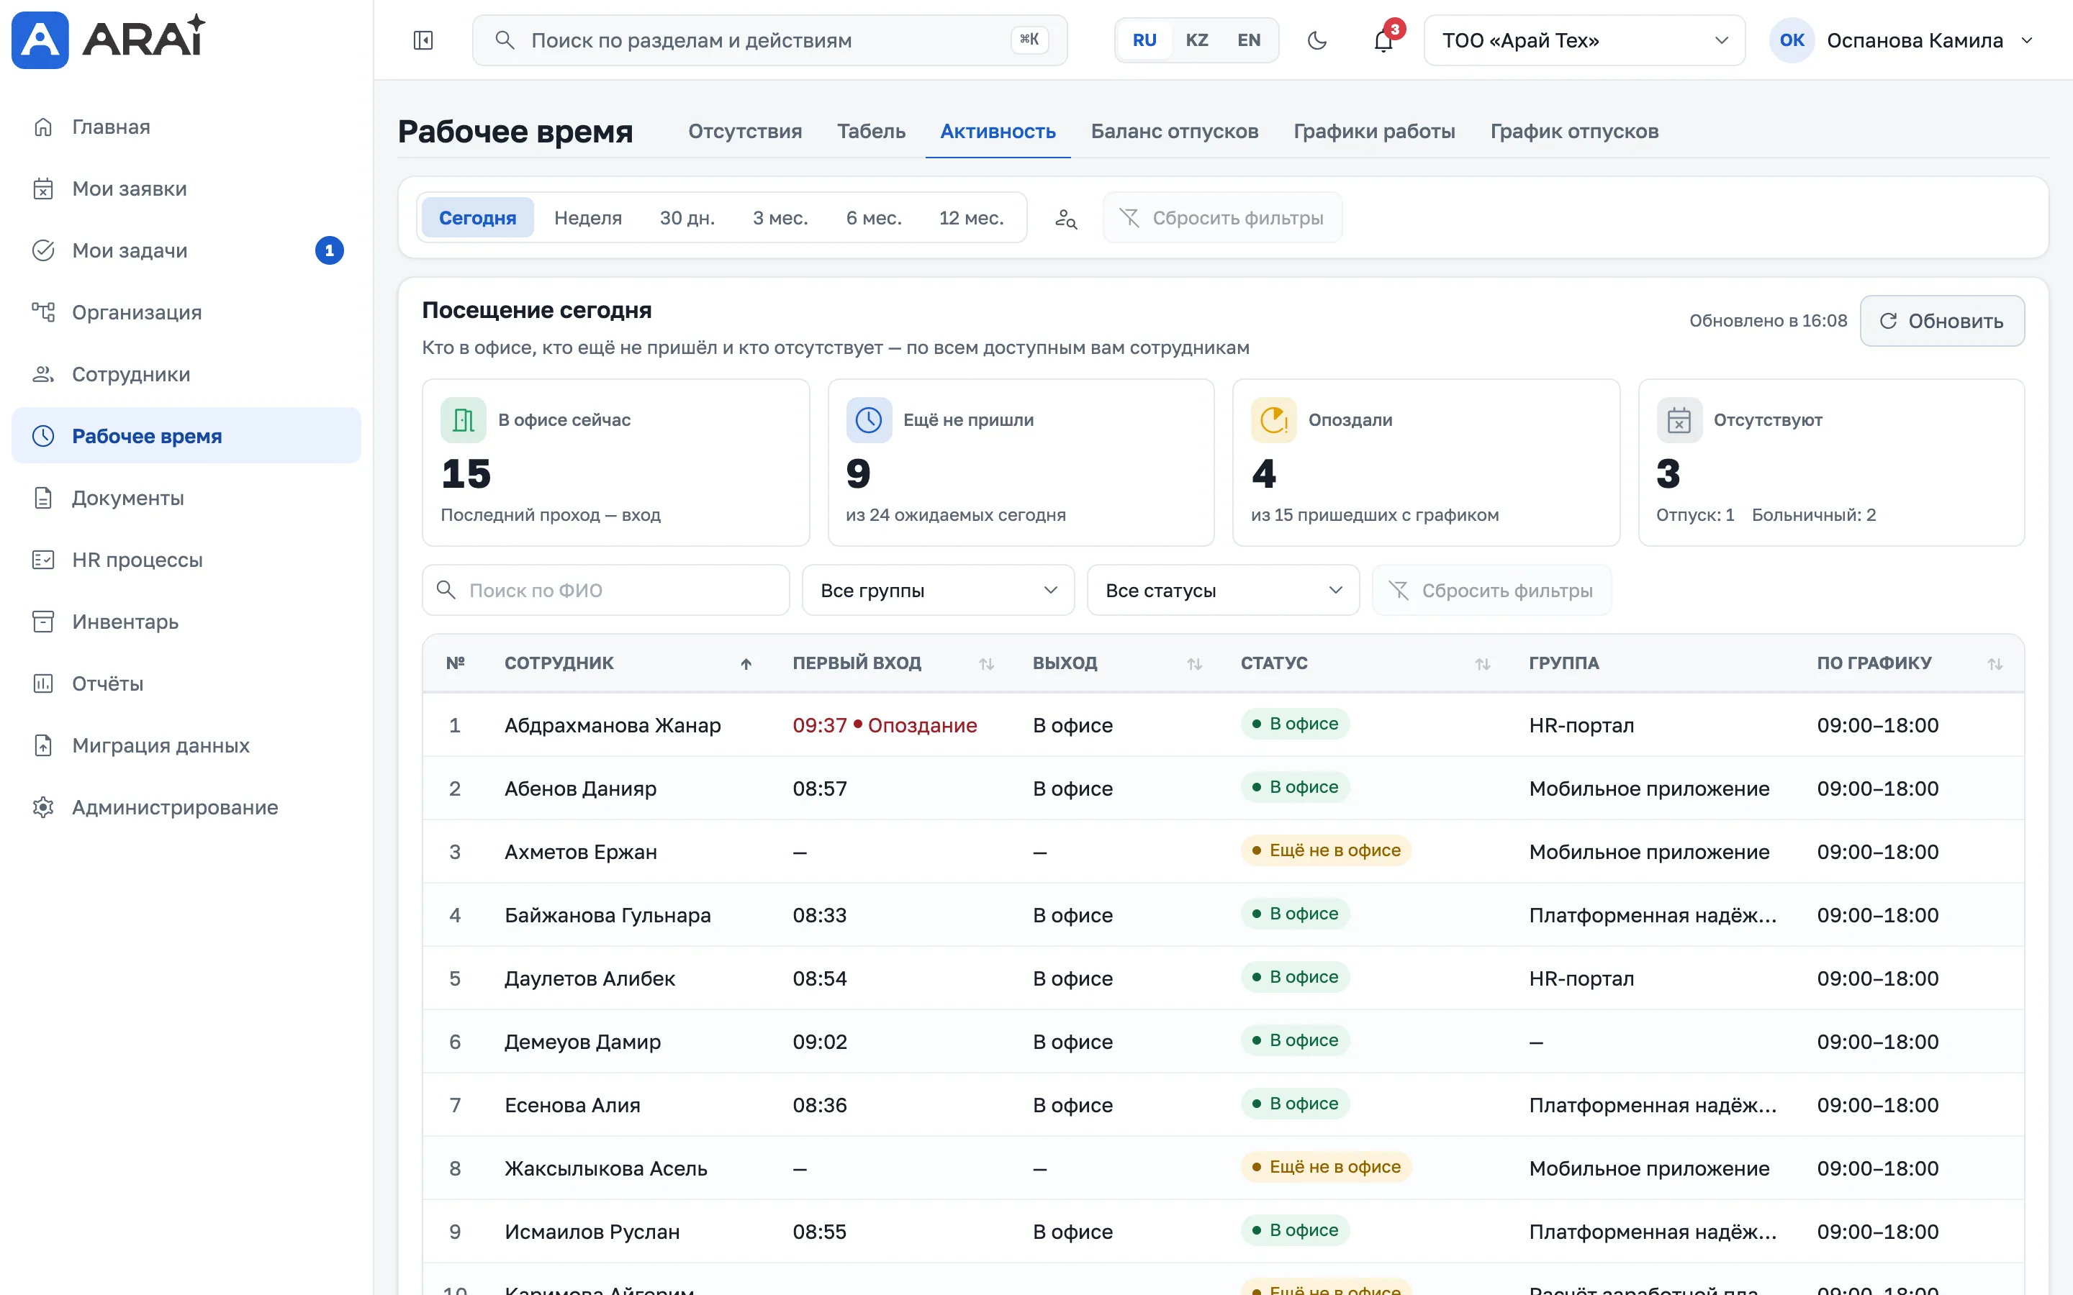The height and width of the screenshot is (1295, 2073).
Task: Switch to Отсутствия tab
Action: (x=744, y=131)
